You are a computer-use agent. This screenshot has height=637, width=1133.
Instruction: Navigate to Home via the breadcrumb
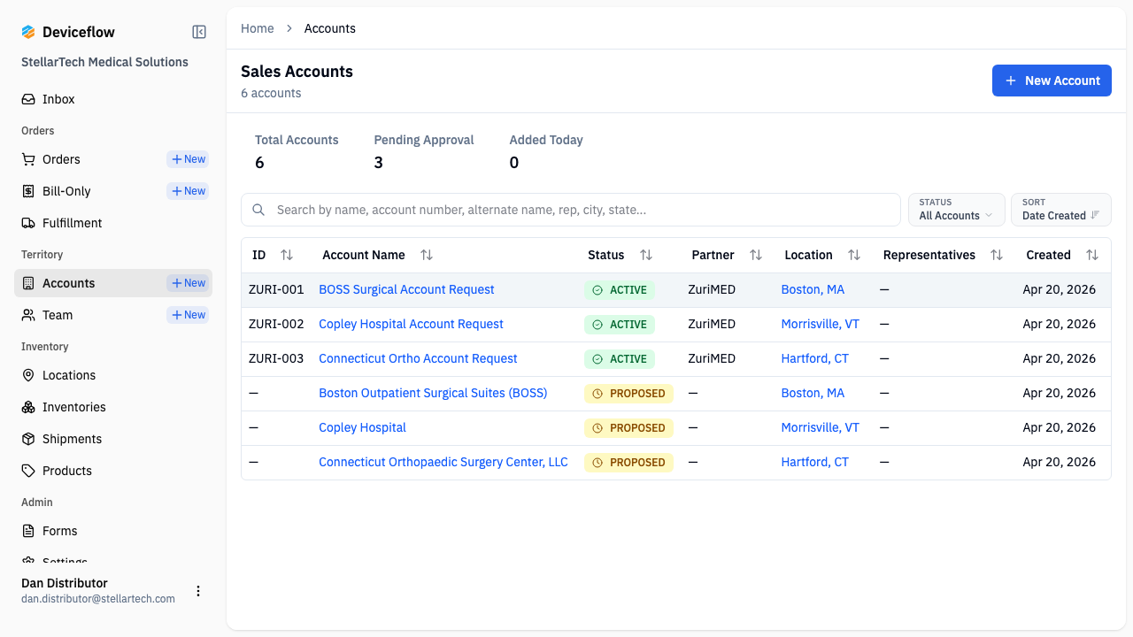click(257, 28)
